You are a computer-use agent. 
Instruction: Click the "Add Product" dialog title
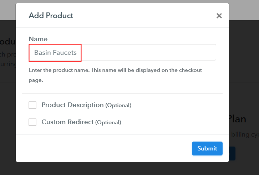(51, 16)
